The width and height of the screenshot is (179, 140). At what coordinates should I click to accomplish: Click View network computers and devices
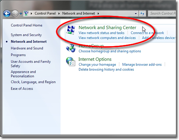pyautogui.click(x=107, y=38)
